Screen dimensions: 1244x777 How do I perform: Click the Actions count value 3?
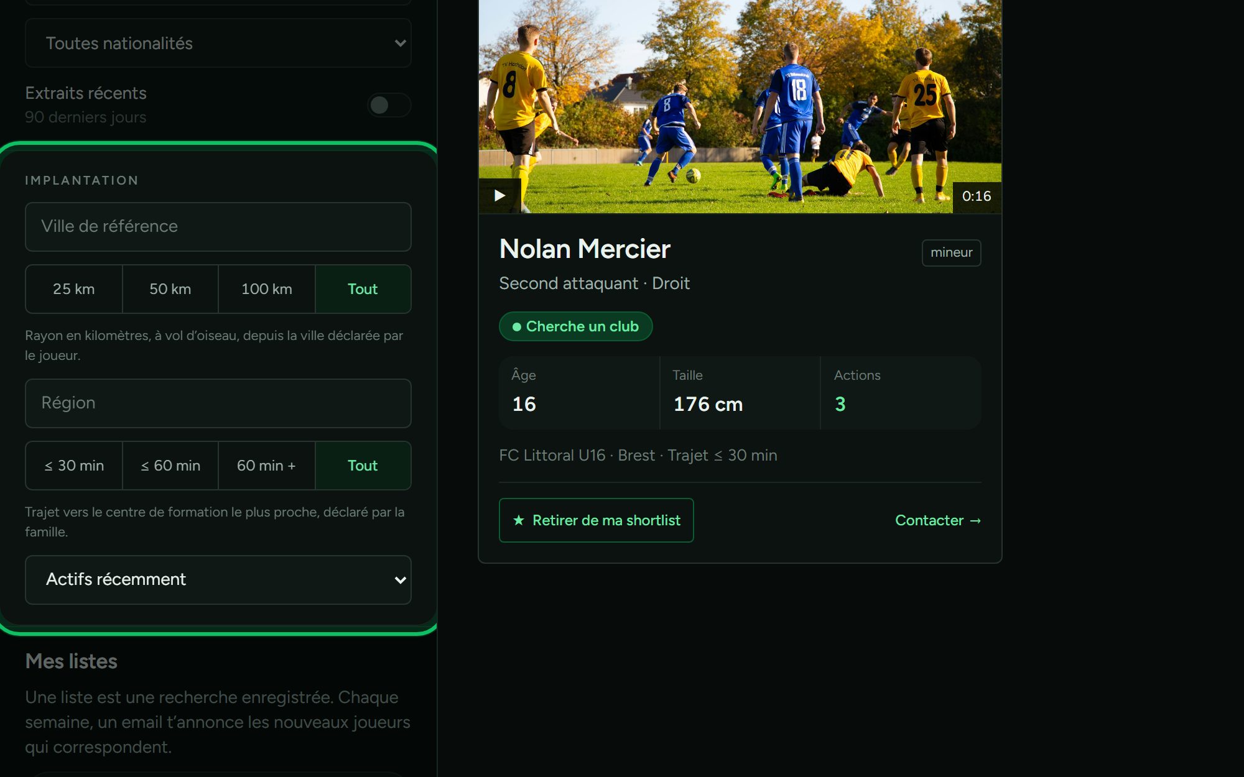click(840, 405)
